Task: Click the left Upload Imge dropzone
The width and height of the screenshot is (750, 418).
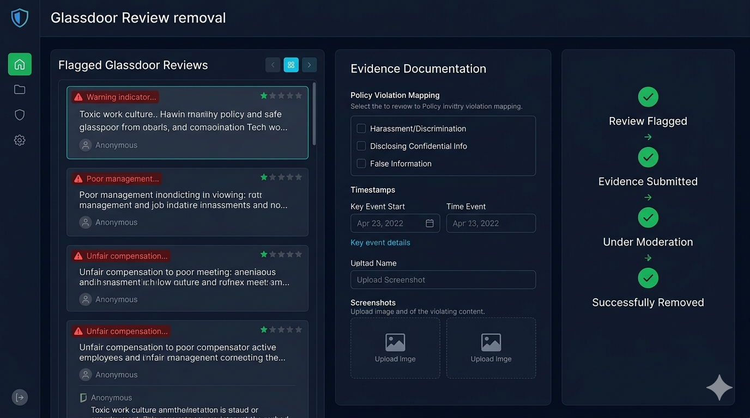Action: 395,348
